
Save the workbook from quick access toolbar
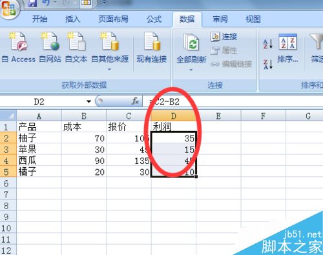tap(32, 3)
